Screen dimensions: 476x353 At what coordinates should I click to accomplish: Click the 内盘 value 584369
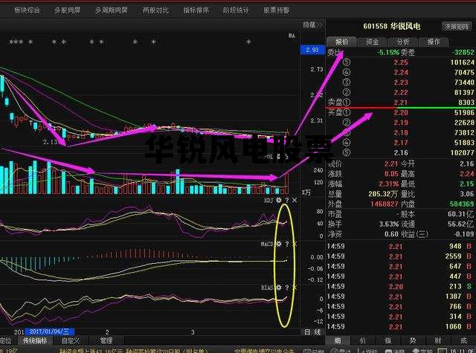pyautogui.click(x=461, y=204)
